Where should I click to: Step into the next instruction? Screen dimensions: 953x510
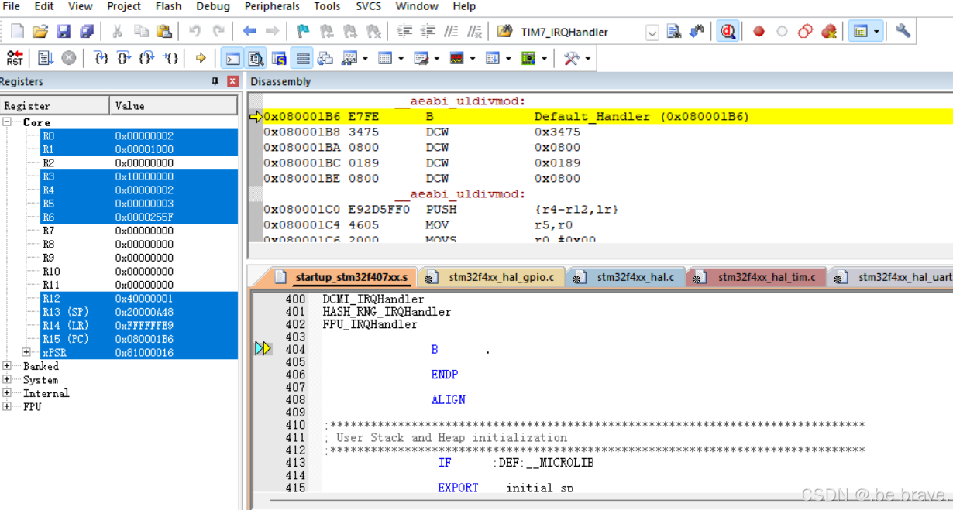pyautogui.click(x=102, y=57)
